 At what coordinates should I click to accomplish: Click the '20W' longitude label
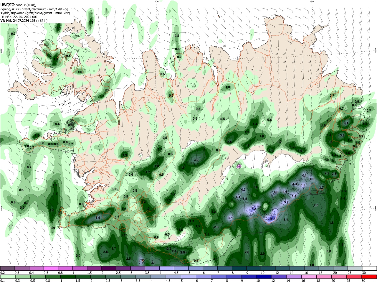pos(157,1)
